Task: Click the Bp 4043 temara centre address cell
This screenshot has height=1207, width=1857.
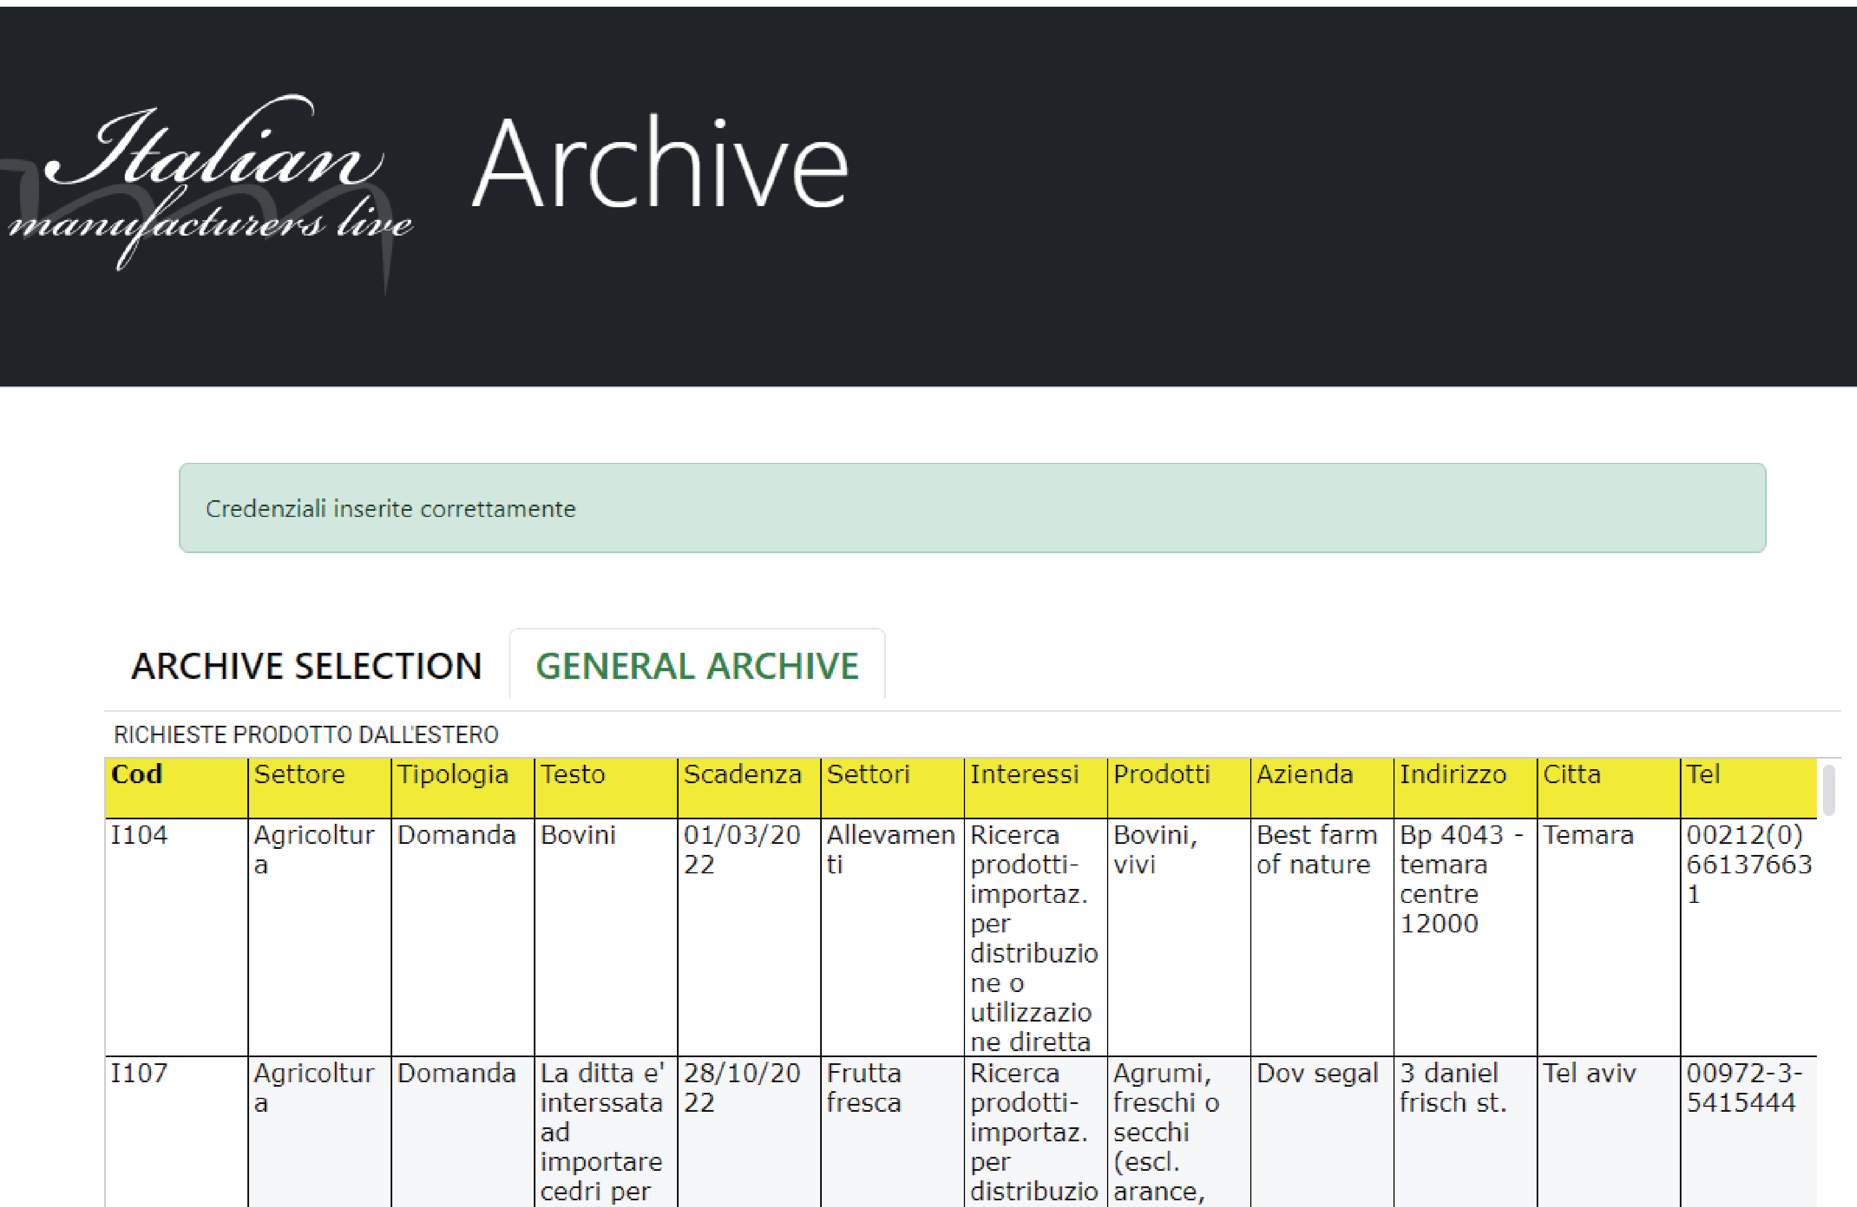Action: [1465, 938]
